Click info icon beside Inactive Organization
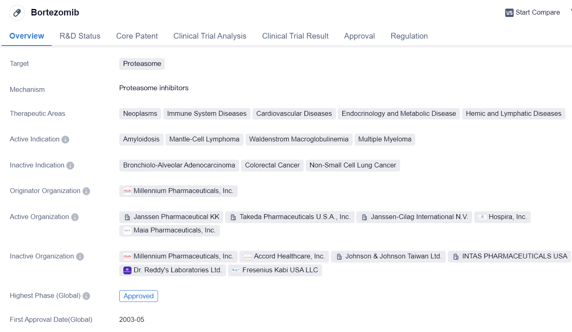Viewport: 572px width, 332px height. 80,256
